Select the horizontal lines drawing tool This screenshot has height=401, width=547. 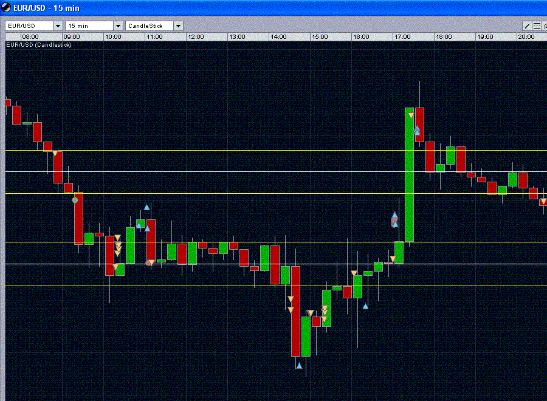(x=537, y=26)
